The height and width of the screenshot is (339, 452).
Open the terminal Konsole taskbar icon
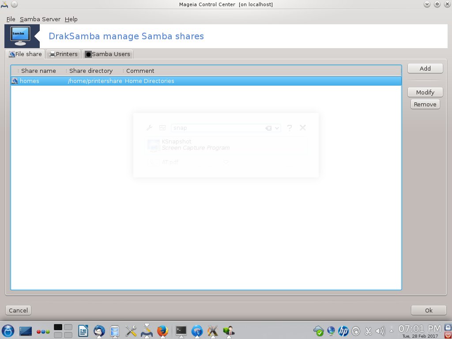(181, 330)
